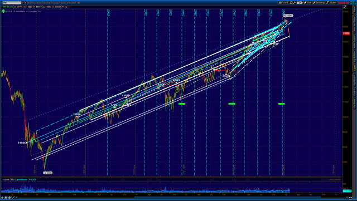The width and height of the screenshot is (357, 201).
Task: Open the Drawings pencil tool menu
Action: pos(319,3)
